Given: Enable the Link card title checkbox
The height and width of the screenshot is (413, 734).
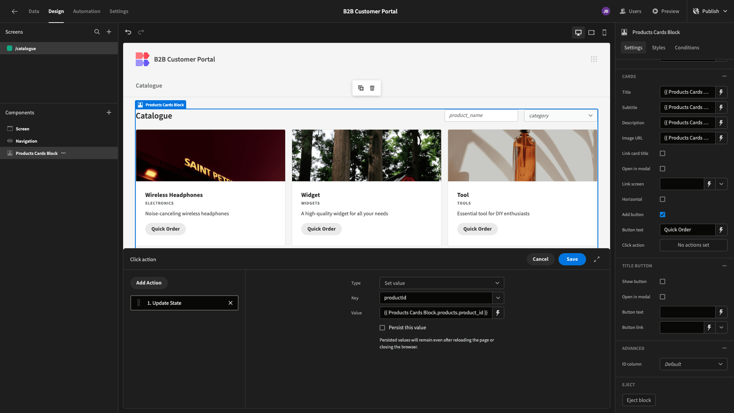Looking at the screenshot, I should (663, 153).
